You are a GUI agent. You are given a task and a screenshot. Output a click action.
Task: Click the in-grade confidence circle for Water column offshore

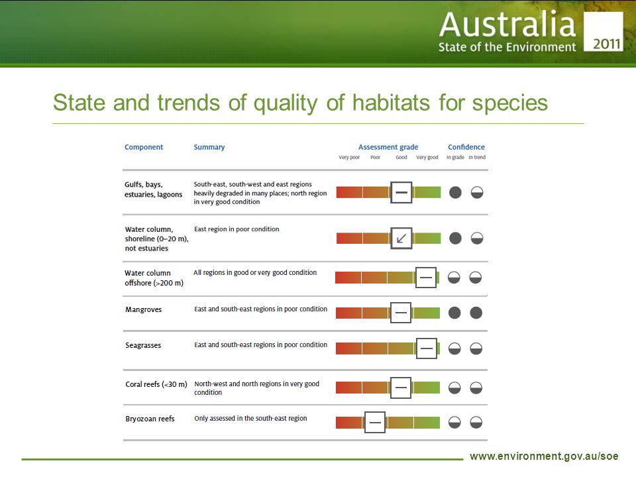[454, 278]
